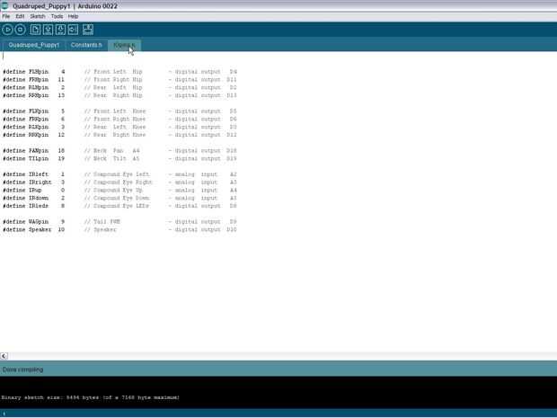Open the Sketch menu
This screenshot has width=557, height=418.
(x=38, y=16)
